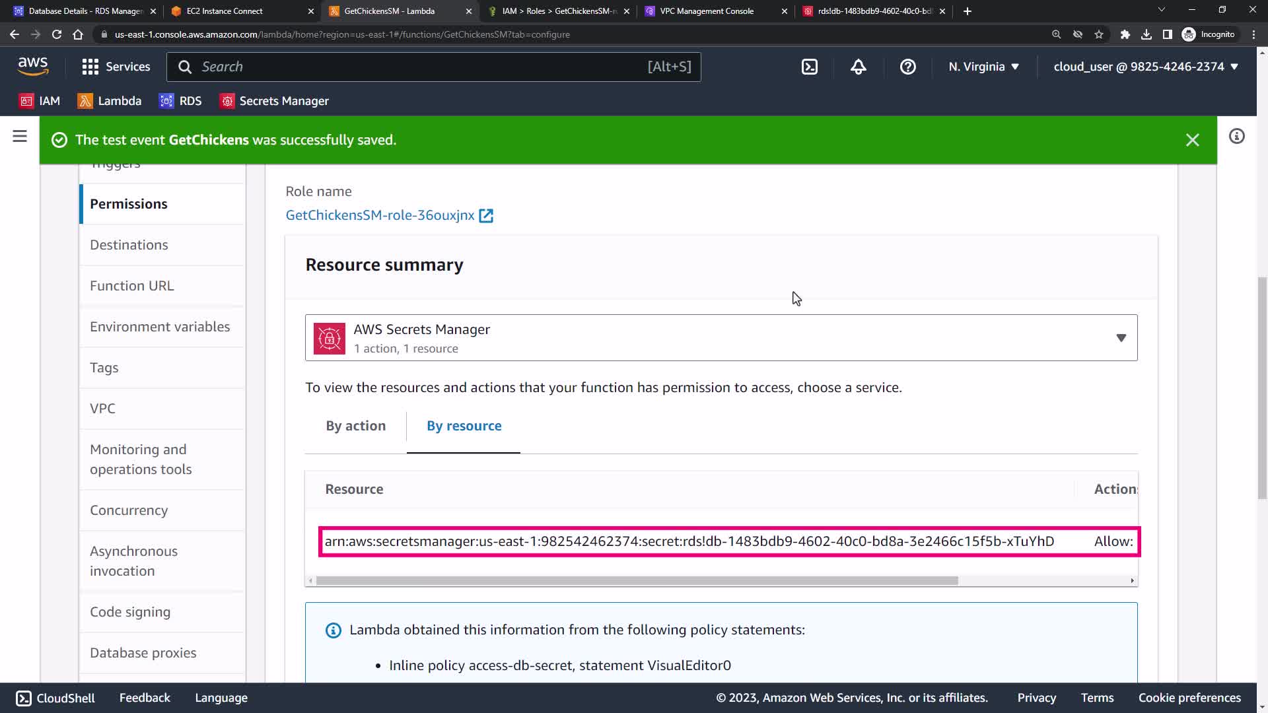
Task: Open the N. Virginia region selector
Action: pos(983,67)
